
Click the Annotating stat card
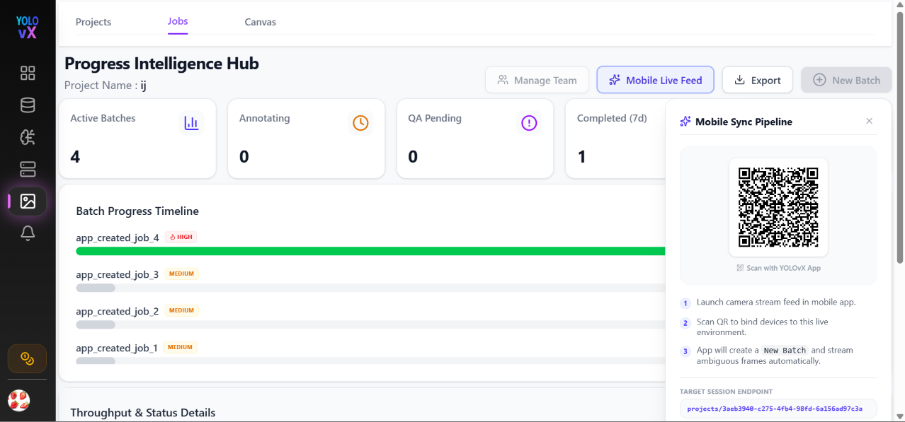[x=306, y=139]
